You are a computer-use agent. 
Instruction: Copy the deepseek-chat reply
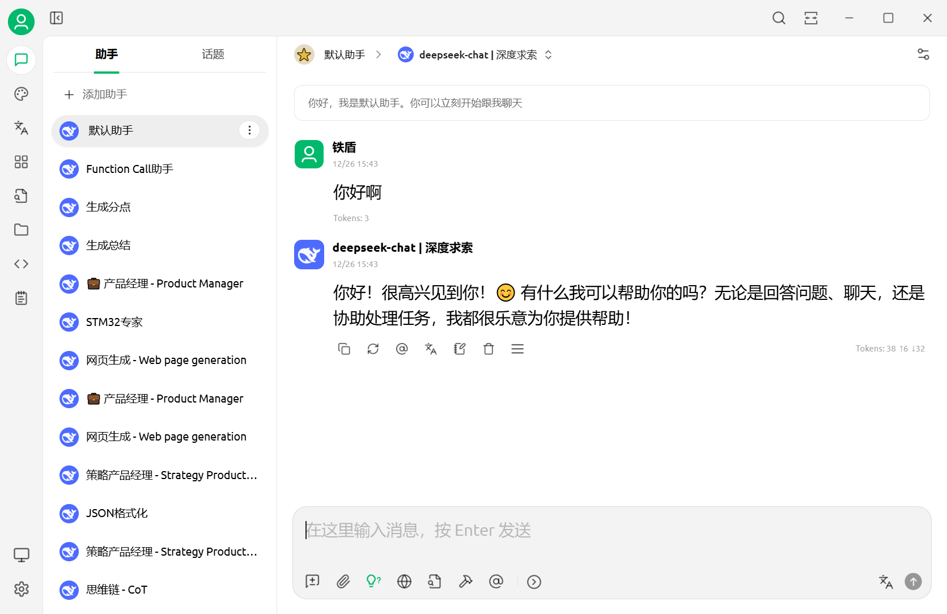click(x=344, y=349)
